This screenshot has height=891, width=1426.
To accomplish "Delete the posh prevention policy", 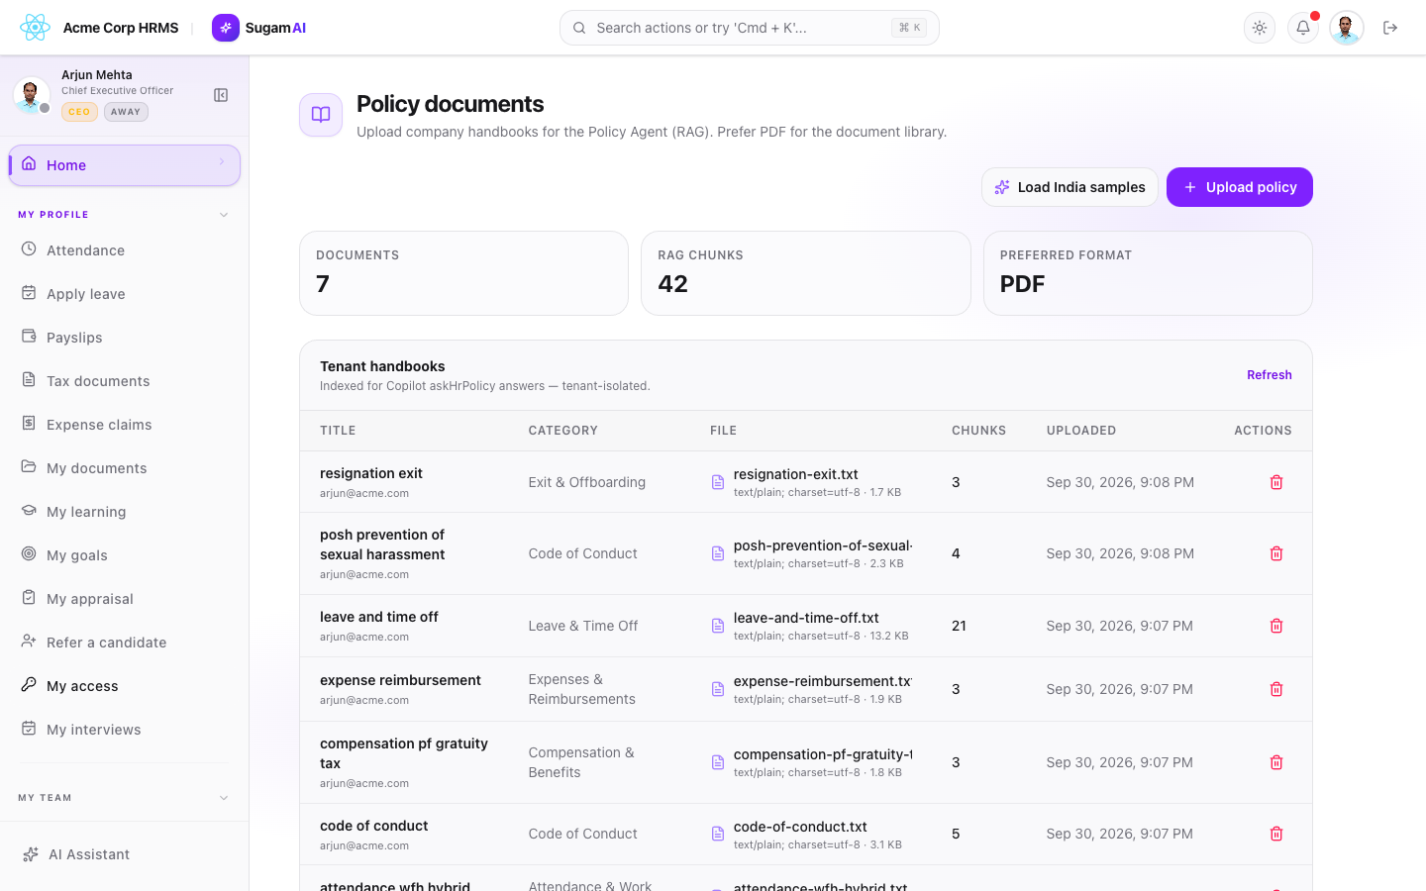I will point(1276,553).
